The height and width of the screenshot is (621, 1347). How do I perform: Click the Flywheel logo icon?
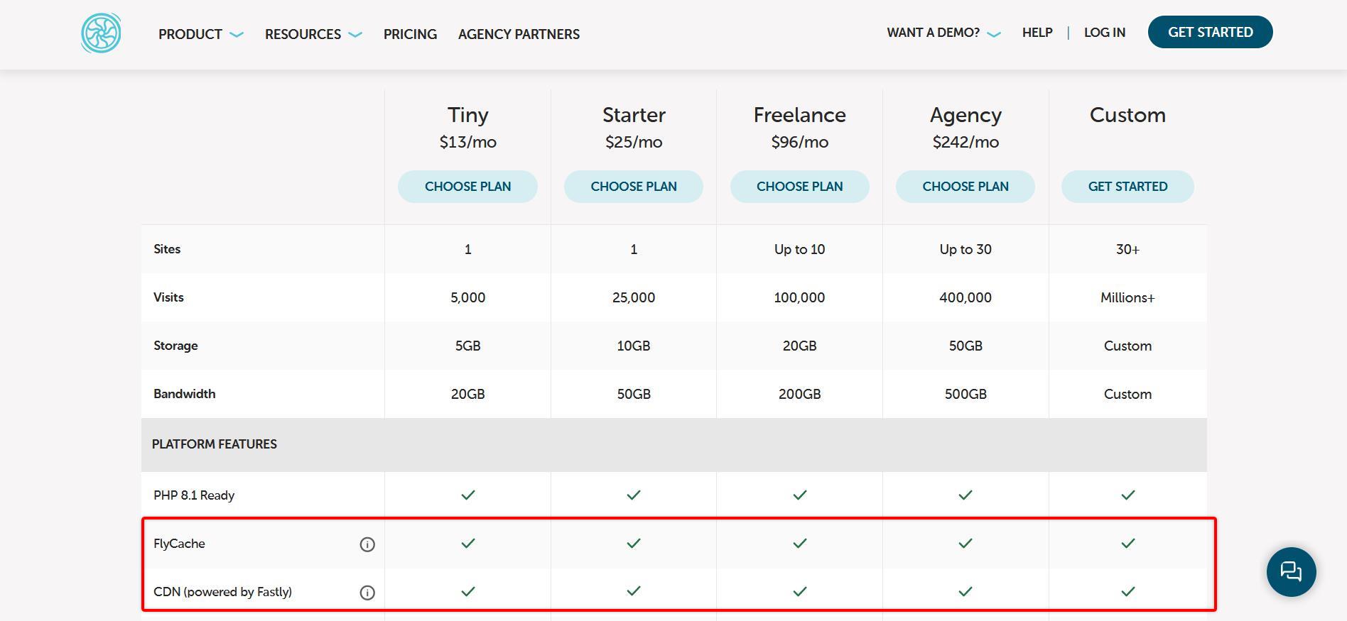(x=101, y=33)
